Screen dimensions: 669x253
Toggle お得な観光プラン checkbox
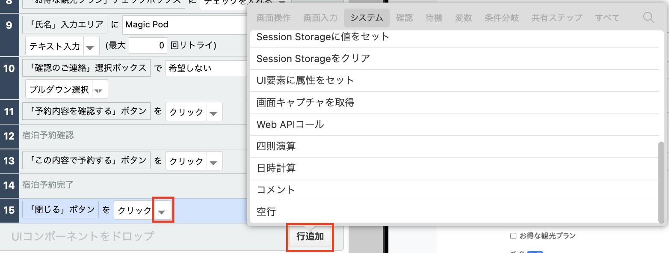(513, 236)
